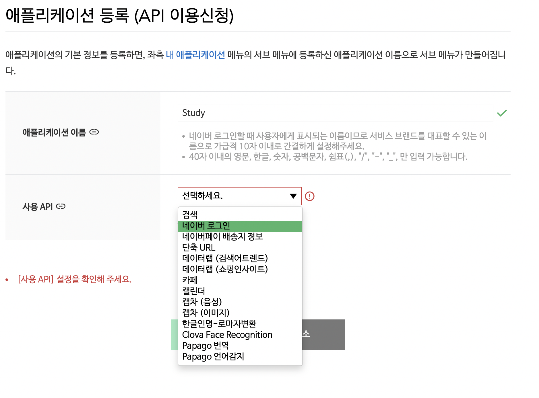Open the 내 애플리케이션 link
Viewport: 539px width, 398px height.
[x=195, y=55]
